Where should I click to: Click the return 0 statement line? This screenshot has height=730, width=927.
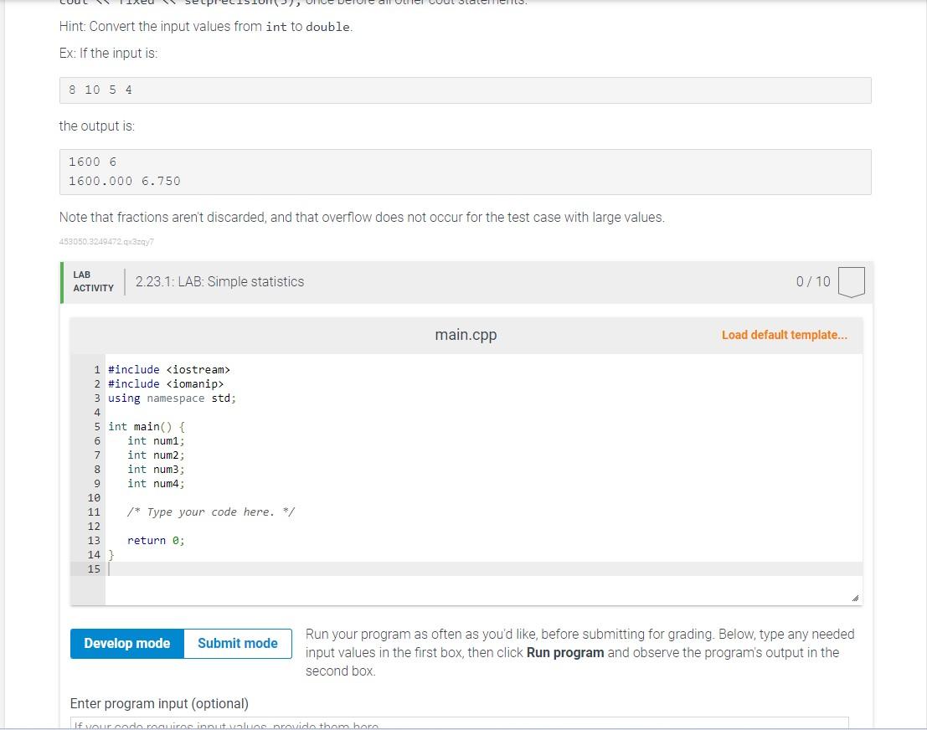click(x=156, y=540)
